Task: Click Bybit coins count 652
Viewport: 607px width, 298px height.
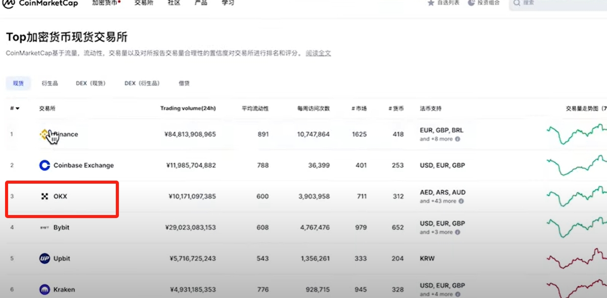Action: tap(398, 228)
